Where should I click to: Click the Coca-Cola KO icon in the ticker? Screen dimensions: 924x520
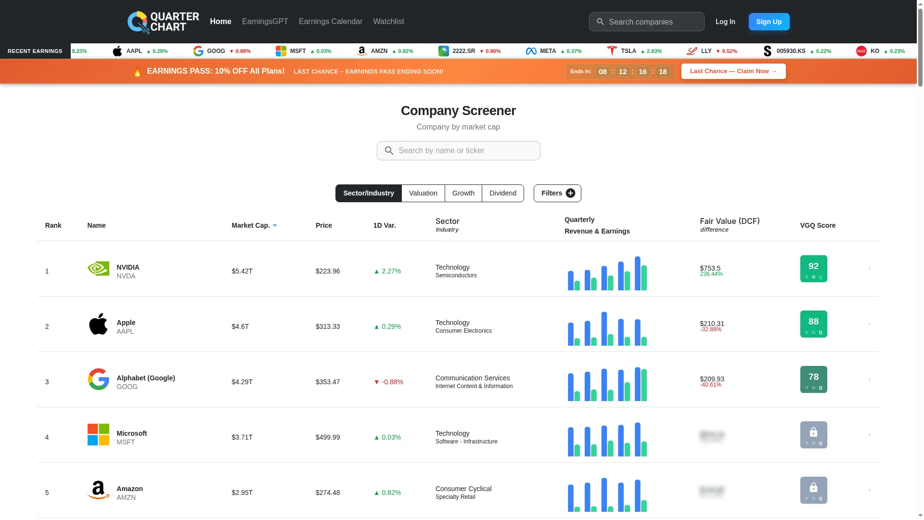click(861, 51)
